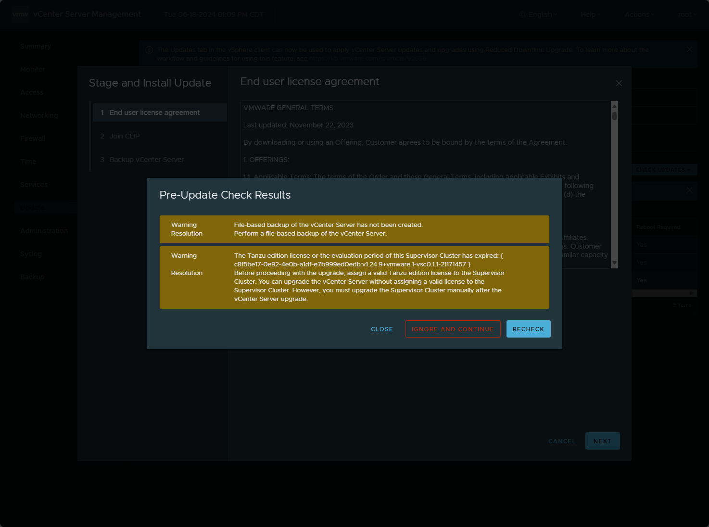Dismiss the alert below Check Updates
The width and height of the screenshot is (709, 527).
pos(689,190)
